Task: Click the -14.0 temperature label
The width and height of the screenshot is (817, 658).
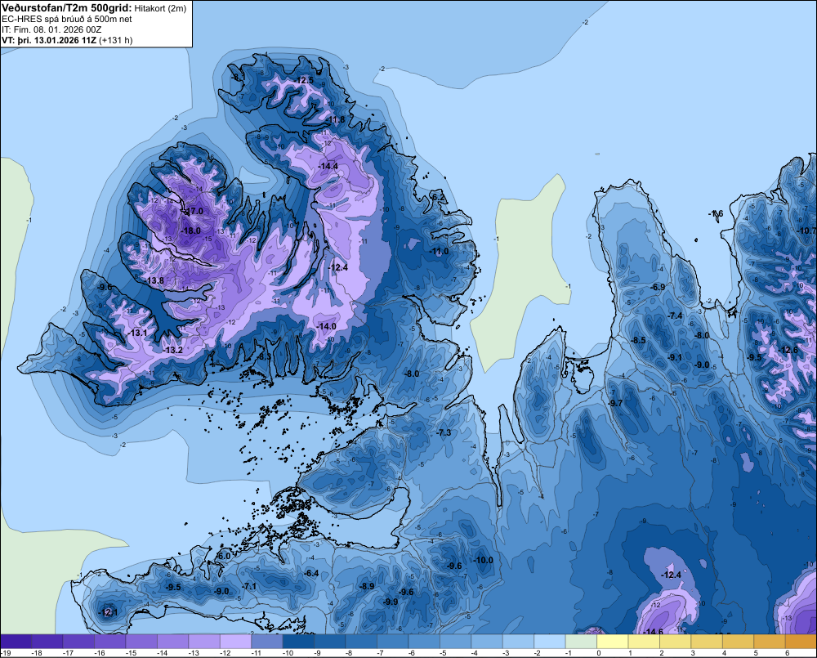Action: 326,326
